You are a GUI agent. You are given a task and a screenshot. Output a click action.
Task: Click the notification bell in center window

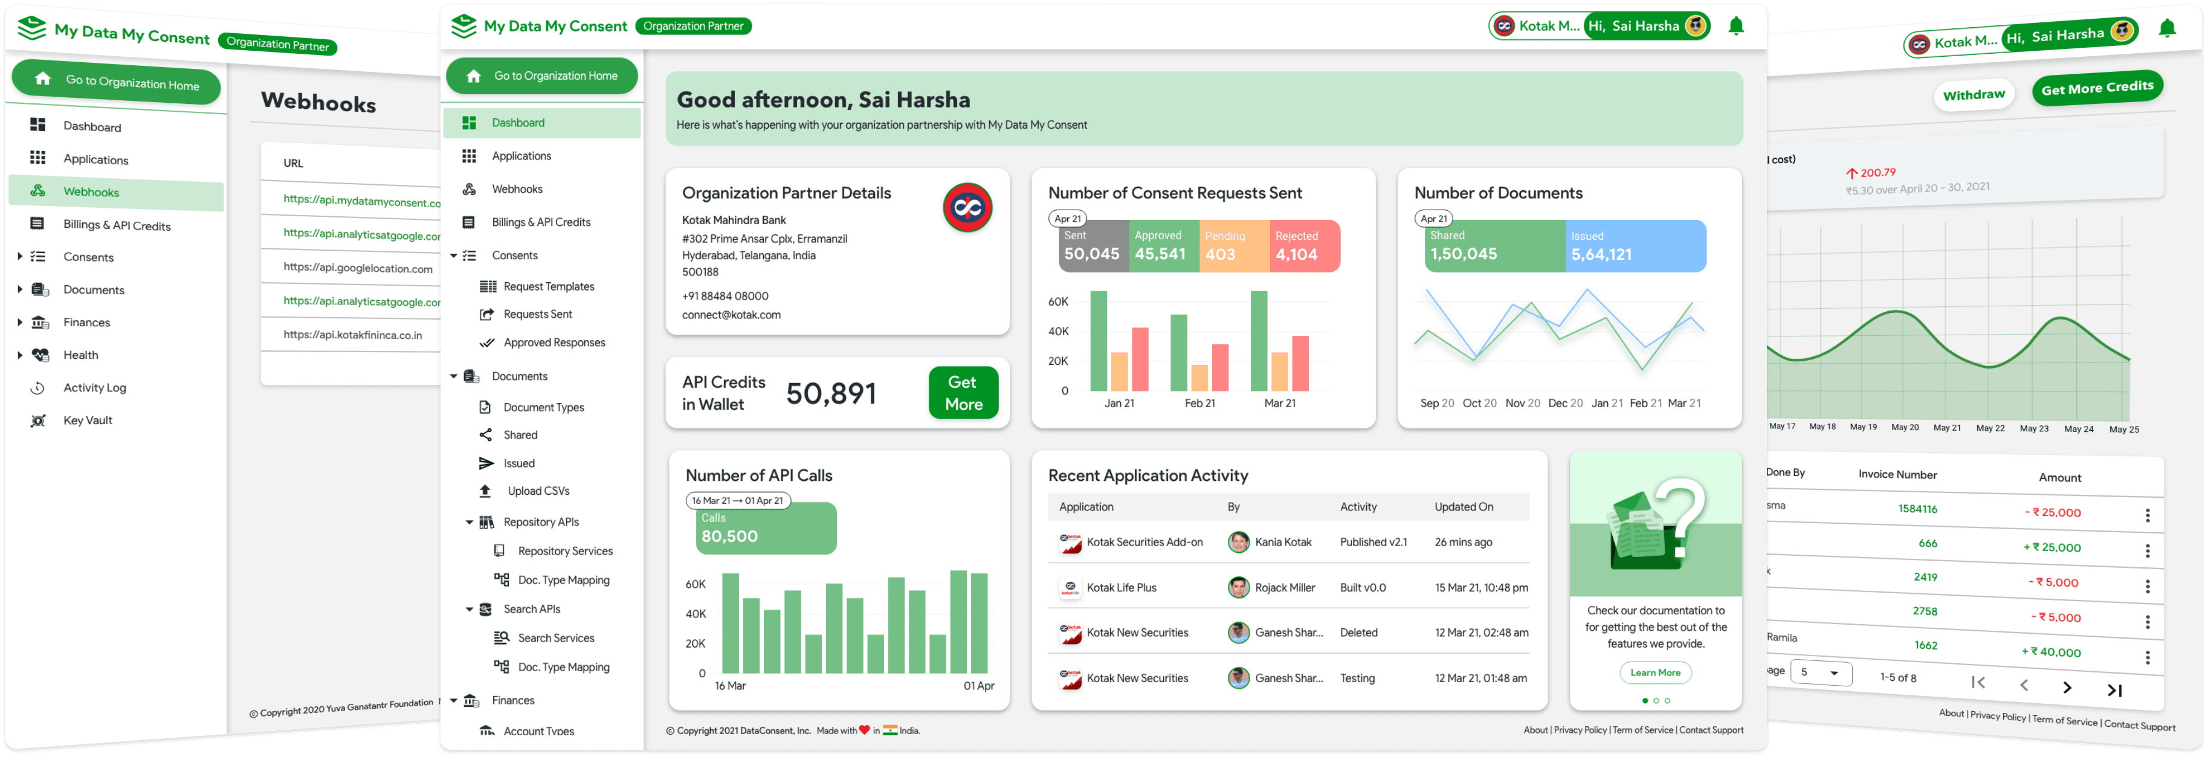tap(1735, 26)
